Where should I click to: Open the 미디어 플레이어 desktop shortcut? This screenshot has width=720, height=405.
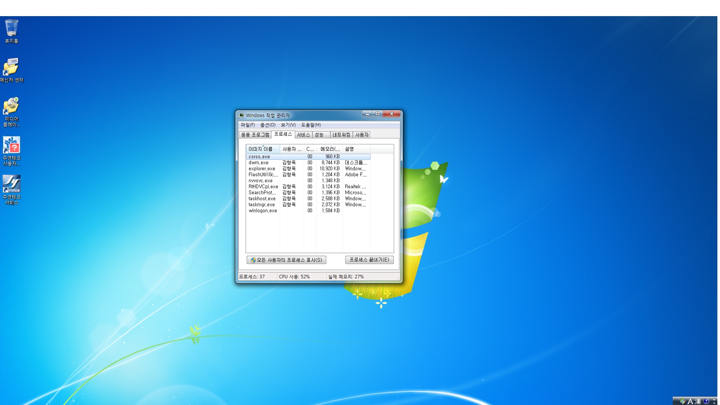pos(11,112)
